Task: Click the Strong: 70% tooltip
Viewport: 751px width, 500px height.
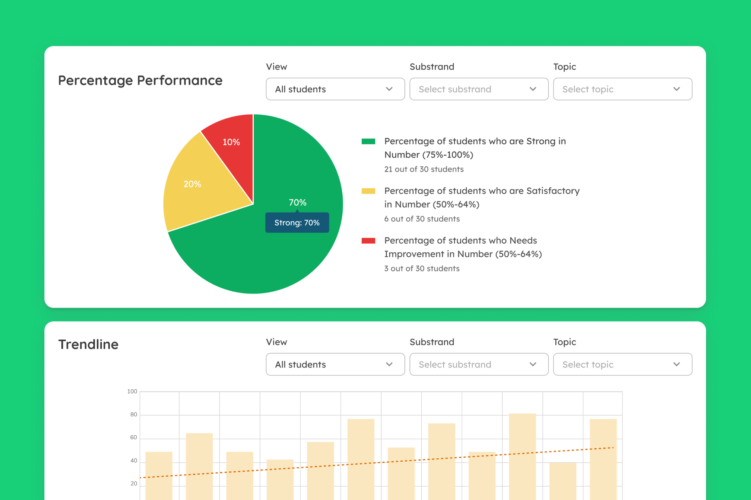Action: pos(297,222)
